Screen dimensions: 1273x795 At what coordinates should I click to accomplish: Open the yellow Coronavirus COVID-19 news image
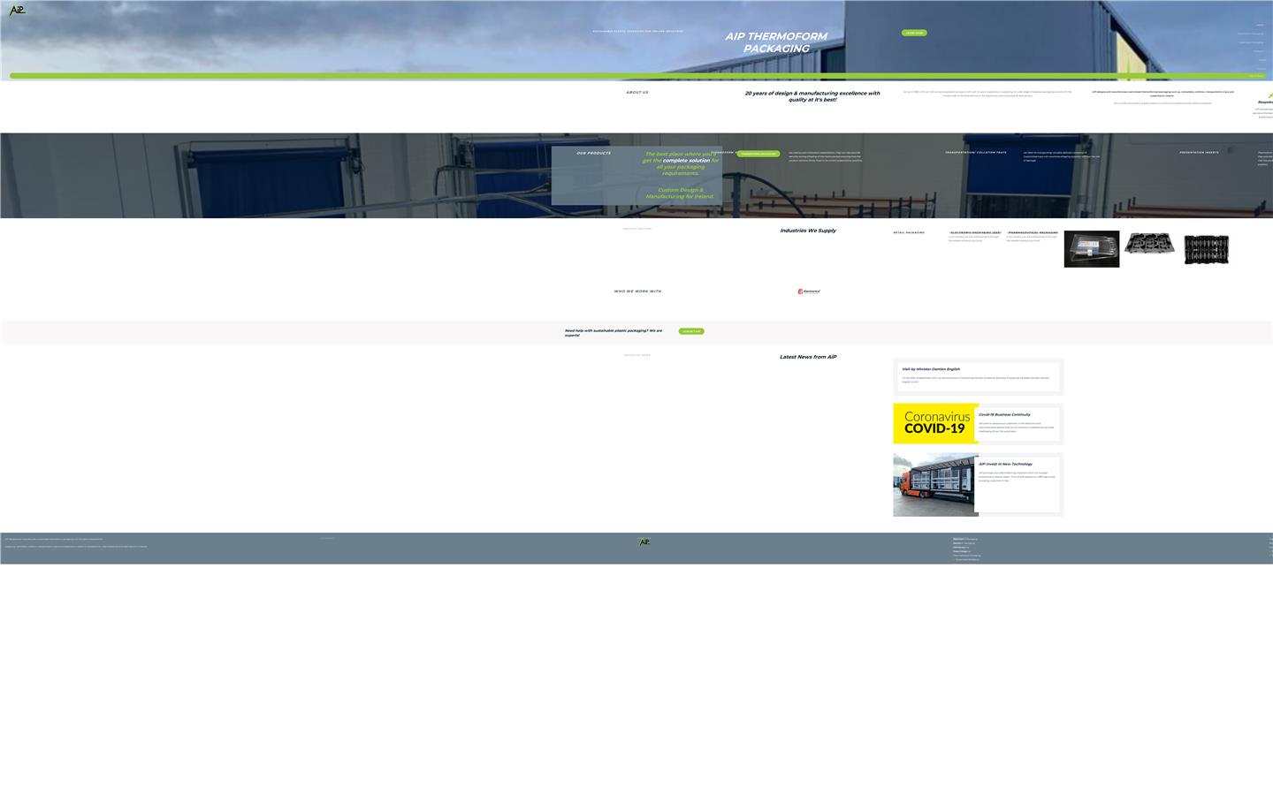(x=935, y=423)
